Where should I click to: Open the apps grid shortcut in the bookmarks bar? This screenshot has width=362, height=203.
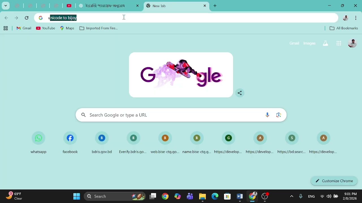click(6, 28)
